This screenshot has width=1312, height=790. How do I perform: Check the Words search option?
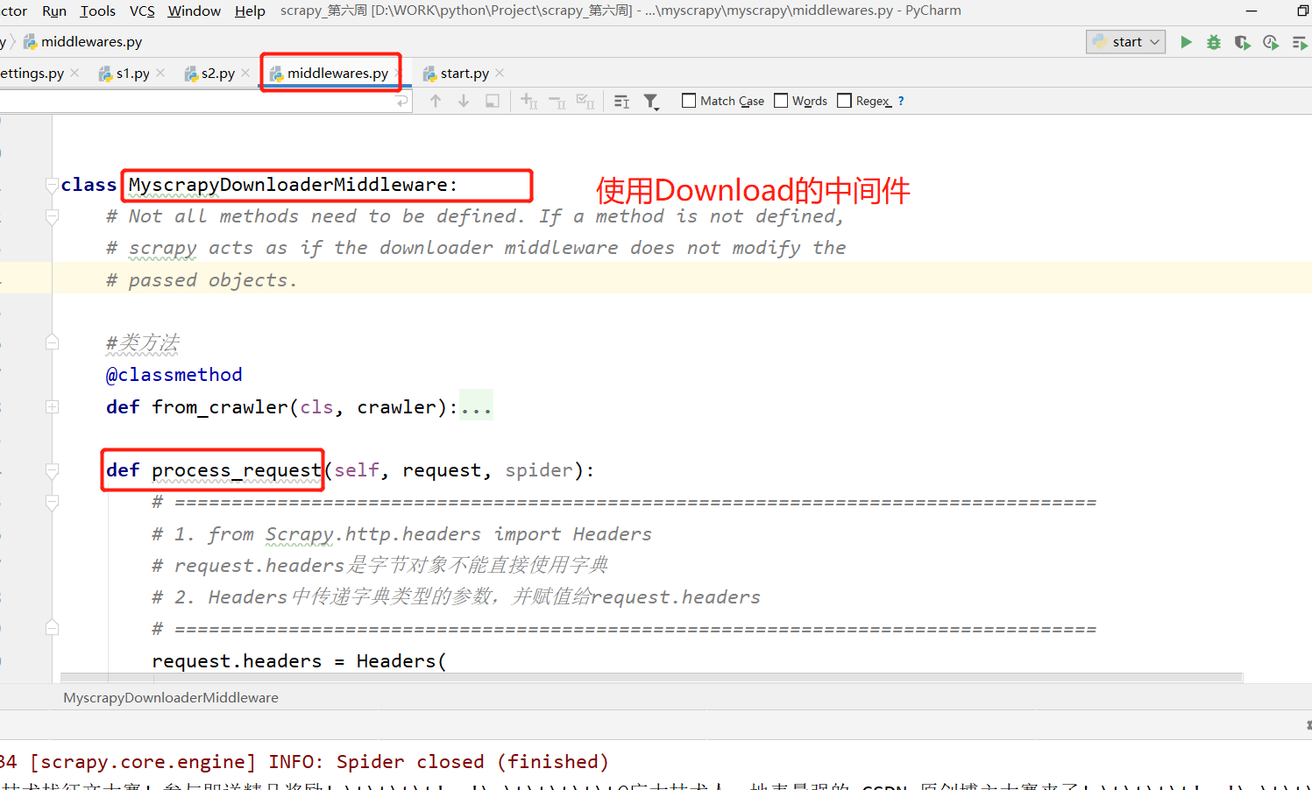tap(780, 100)
